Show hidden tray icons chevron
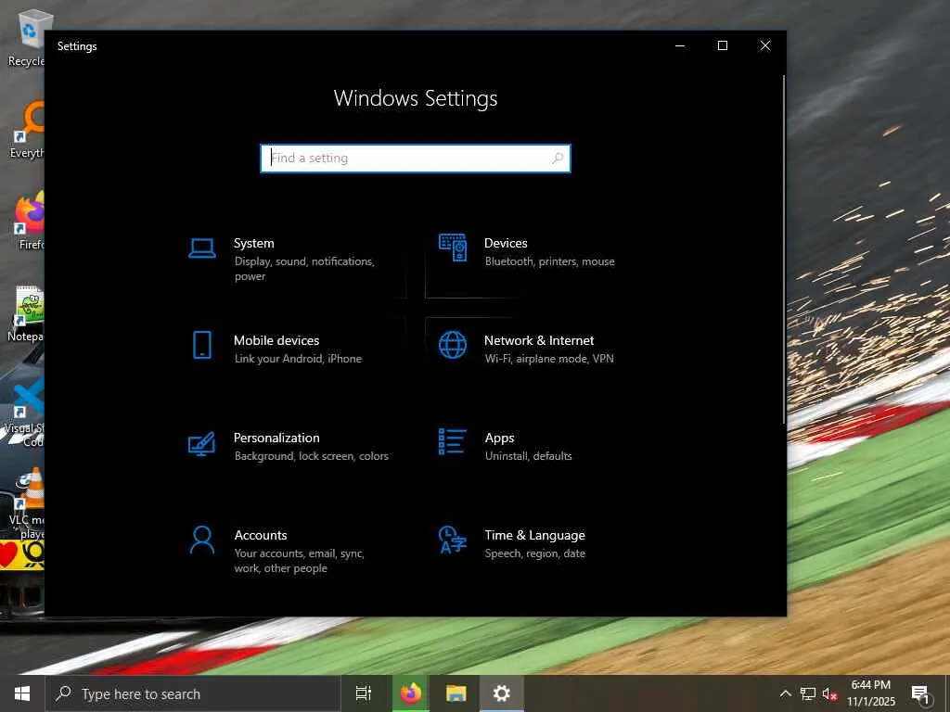 pos(785,693)
